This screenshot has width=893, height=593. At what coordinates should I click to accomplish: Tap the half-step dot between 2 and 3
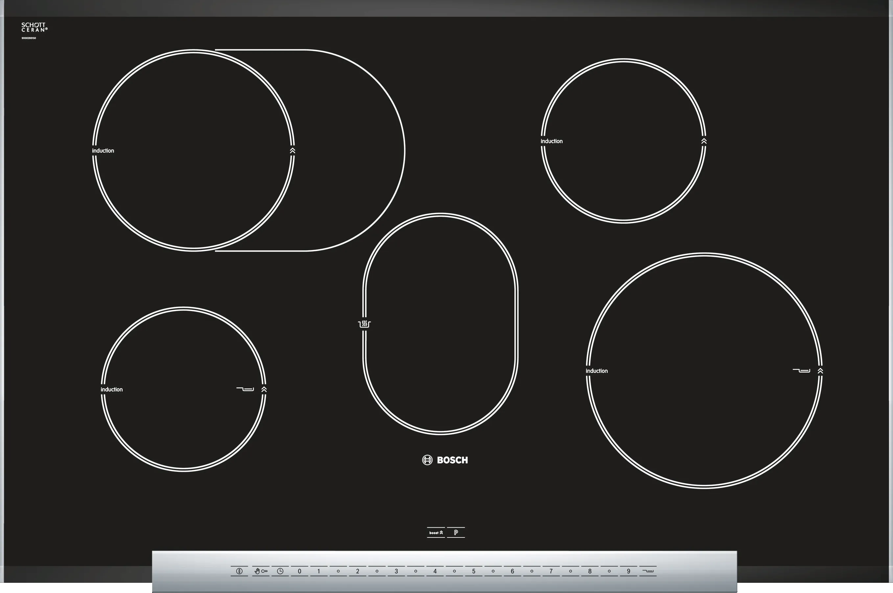point(377,571)
